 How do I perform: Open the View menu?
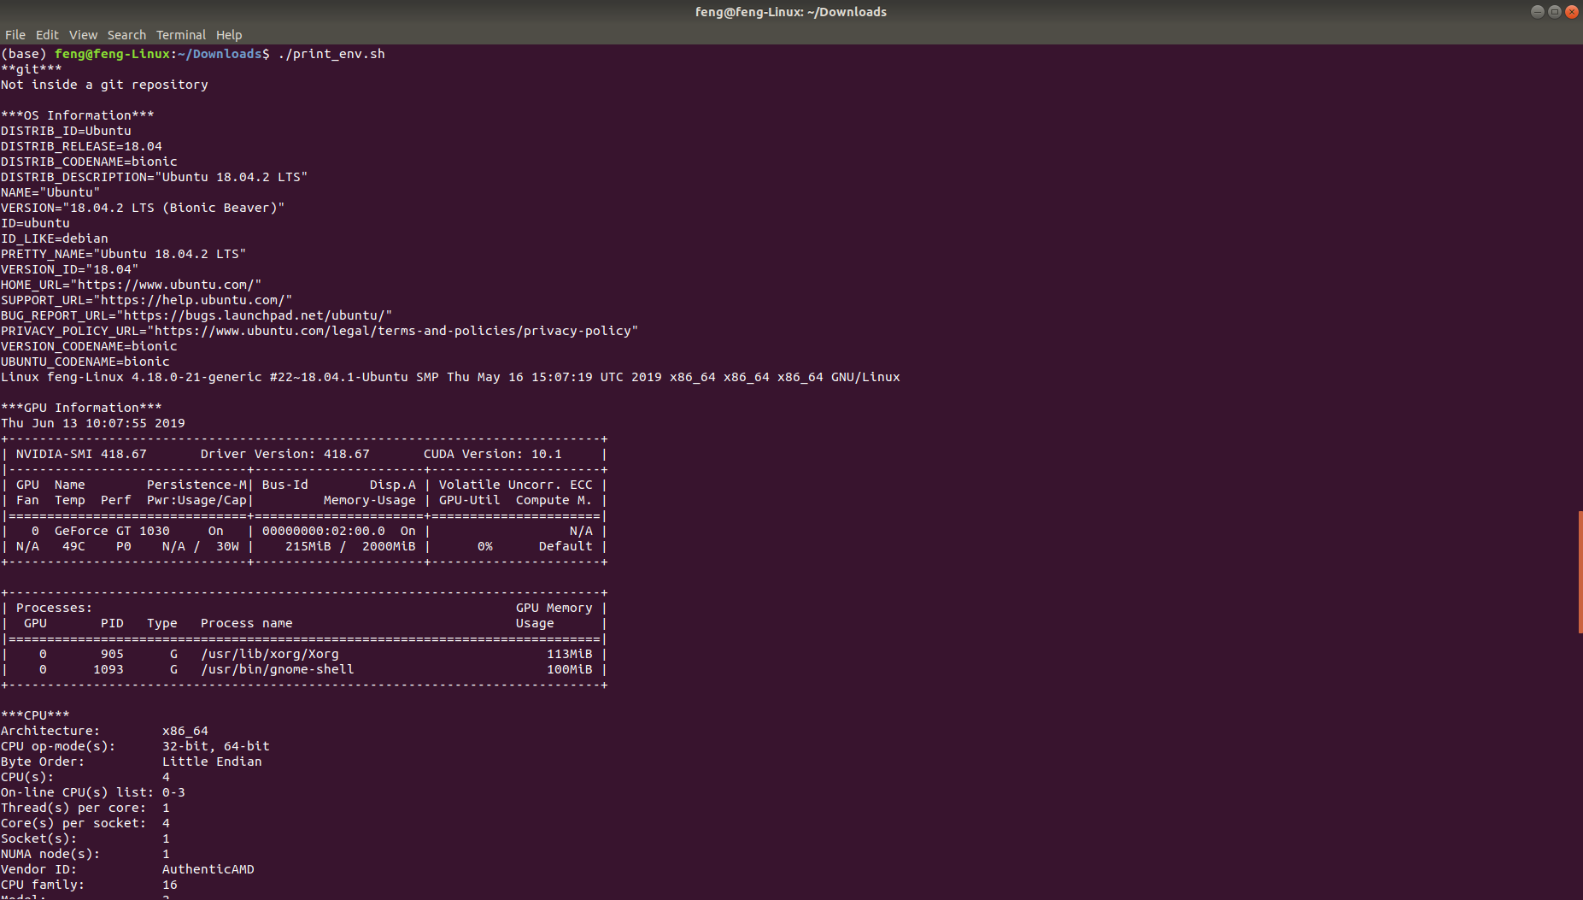(83, 35)
